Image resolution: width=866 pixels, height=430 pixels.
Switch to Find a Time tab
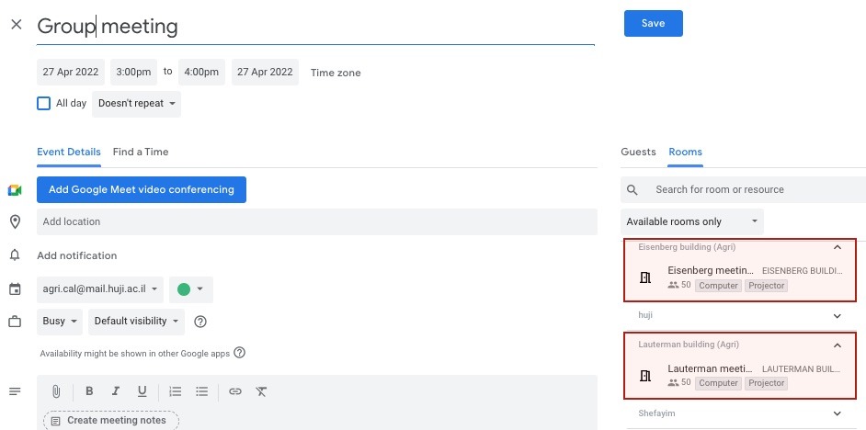tap(141, 152)
